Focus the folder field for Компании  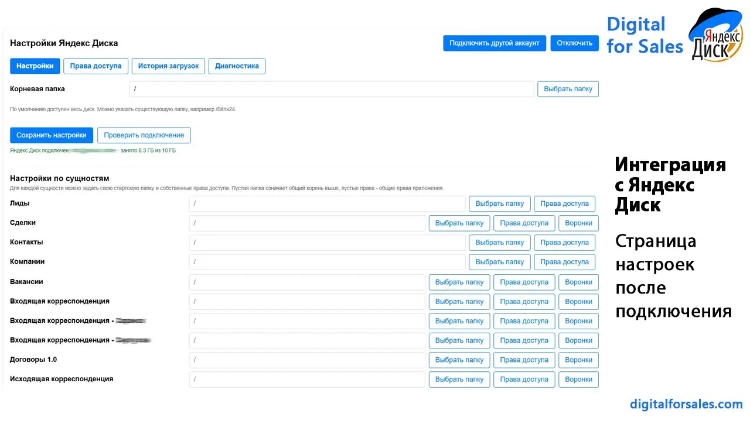click(x=327, y=262)
